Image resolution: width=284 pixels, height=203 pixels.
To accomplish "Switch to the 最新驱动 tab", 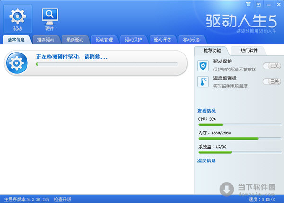I will click(x=75, y=40).
